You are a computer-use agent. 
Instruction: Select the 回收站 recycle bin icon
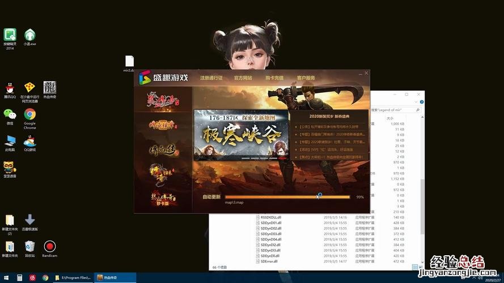29,247
